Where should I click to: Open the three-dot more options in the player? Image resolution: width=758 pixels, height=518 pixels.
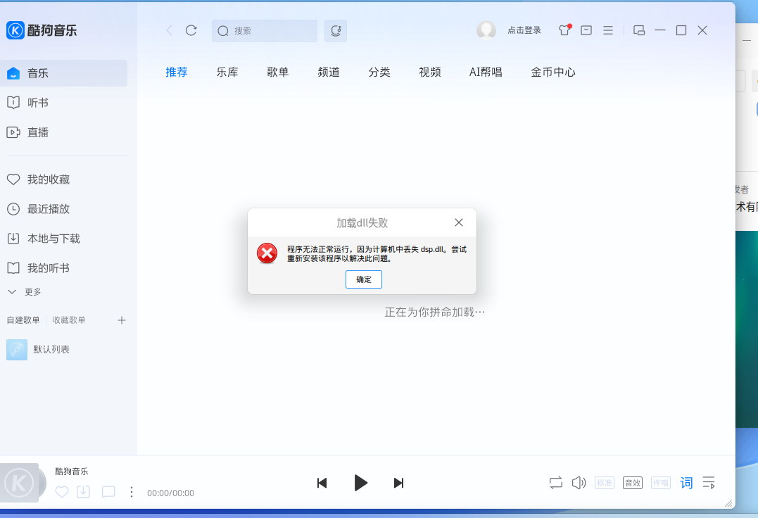coord(132,492)
